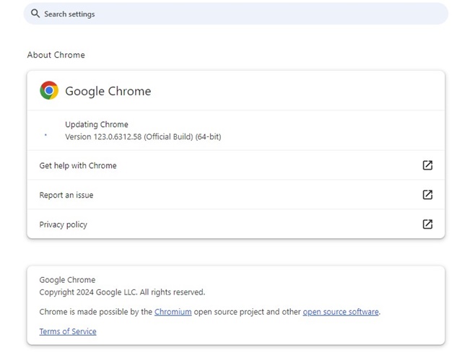Click the Google Chrome label above copyright
This screenshot has width=462, height=363.
(x=67, y=279)
